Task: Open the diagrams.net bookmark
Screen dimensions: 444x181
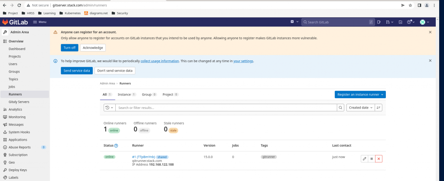Action: 96,13
